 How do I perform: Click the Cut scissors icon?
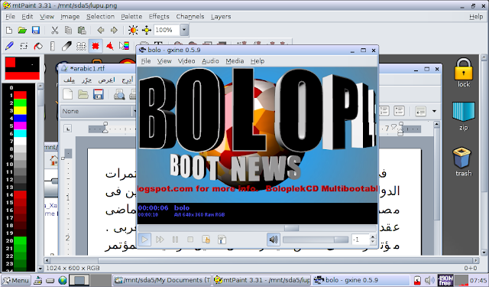[55, 30]
